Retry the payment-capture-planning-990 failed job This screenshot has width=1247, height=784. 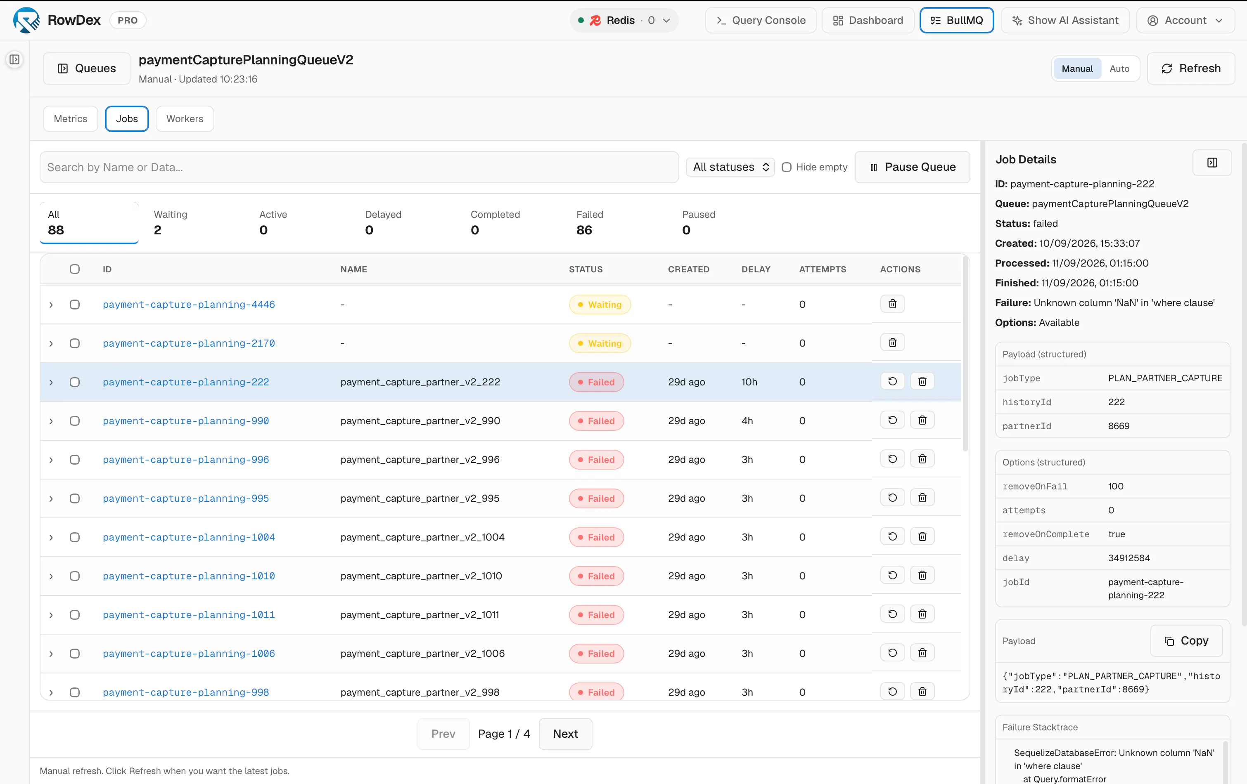(892, 420)
